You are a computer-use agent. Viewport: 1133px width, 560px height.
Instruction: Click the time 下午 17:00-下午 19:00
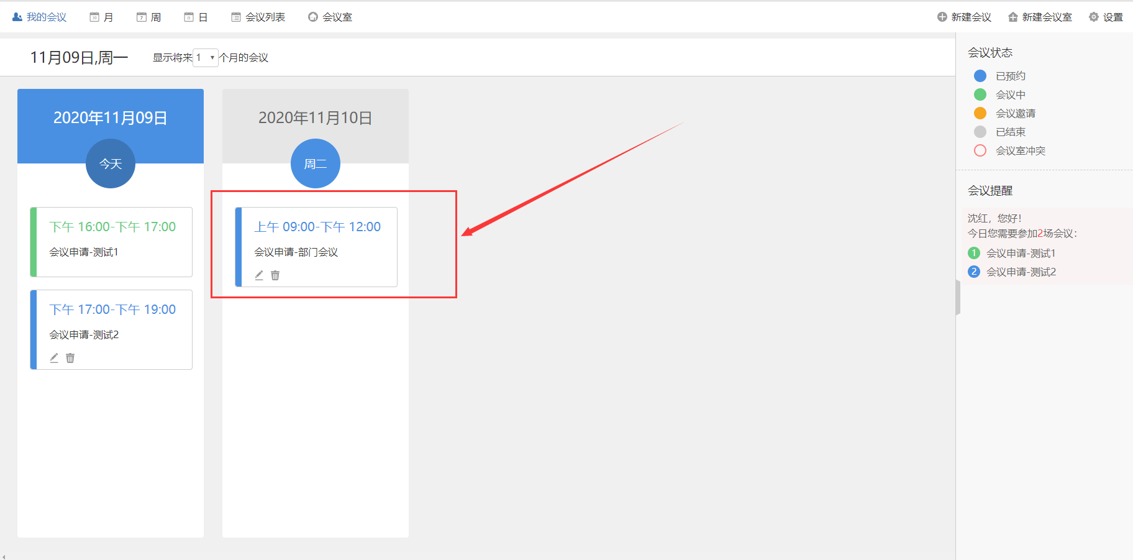coord(112,310)
